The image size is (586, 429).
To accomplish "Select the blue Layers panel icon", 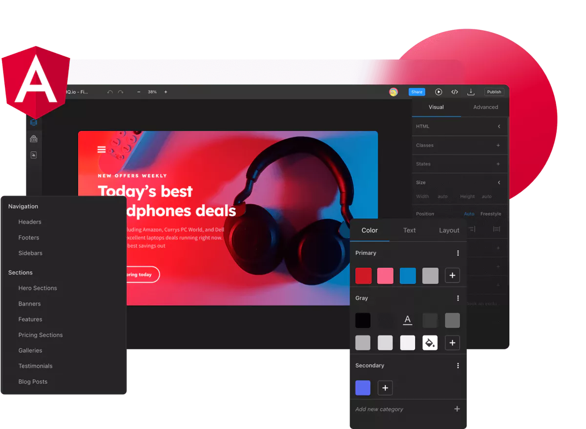I will 34,122.
